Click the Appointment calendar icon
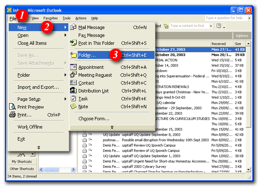Image resolution: width=259 pixels, height=187 pixels. (73, 67)
